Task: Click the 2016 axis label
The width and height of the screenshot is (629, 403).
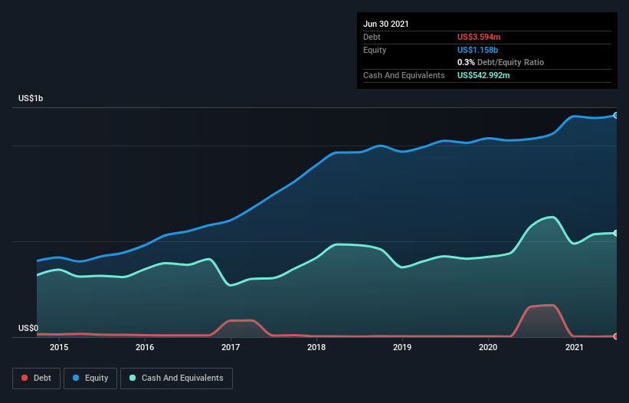Action: (x=145, y=347)
